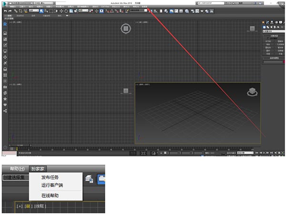Toggle Keyboard Shortcut Override
The height and width of the screenshot is (215, 286).
tap(102, 11)
